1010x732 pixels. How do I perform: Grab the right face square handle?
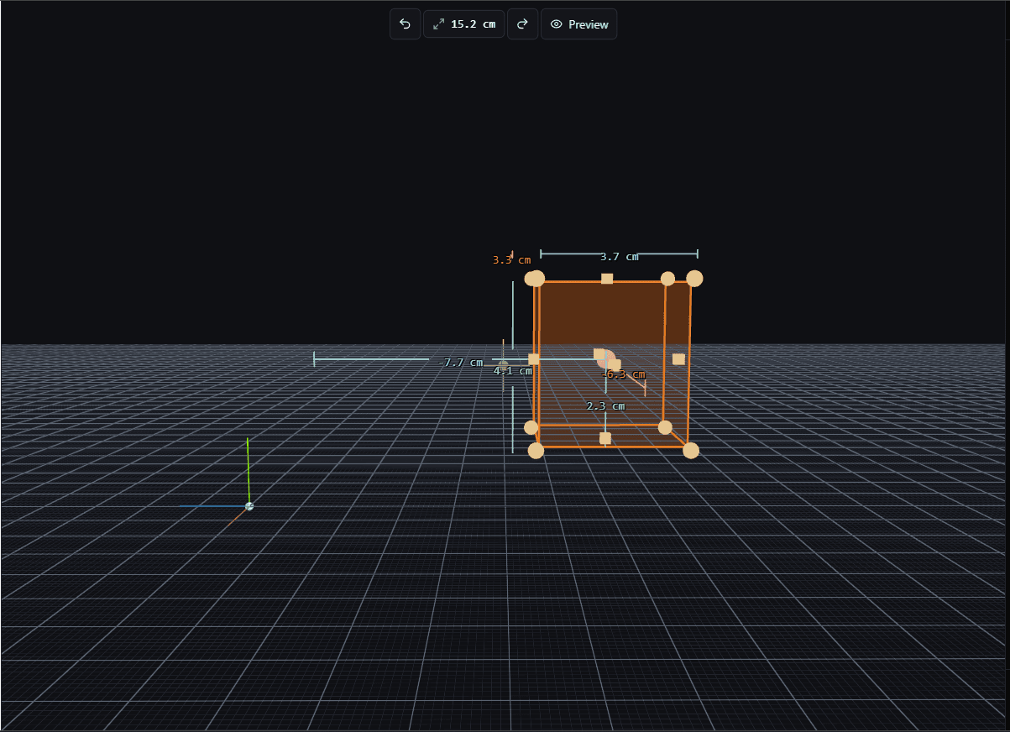pyautogui.click(x=678, y=359)
